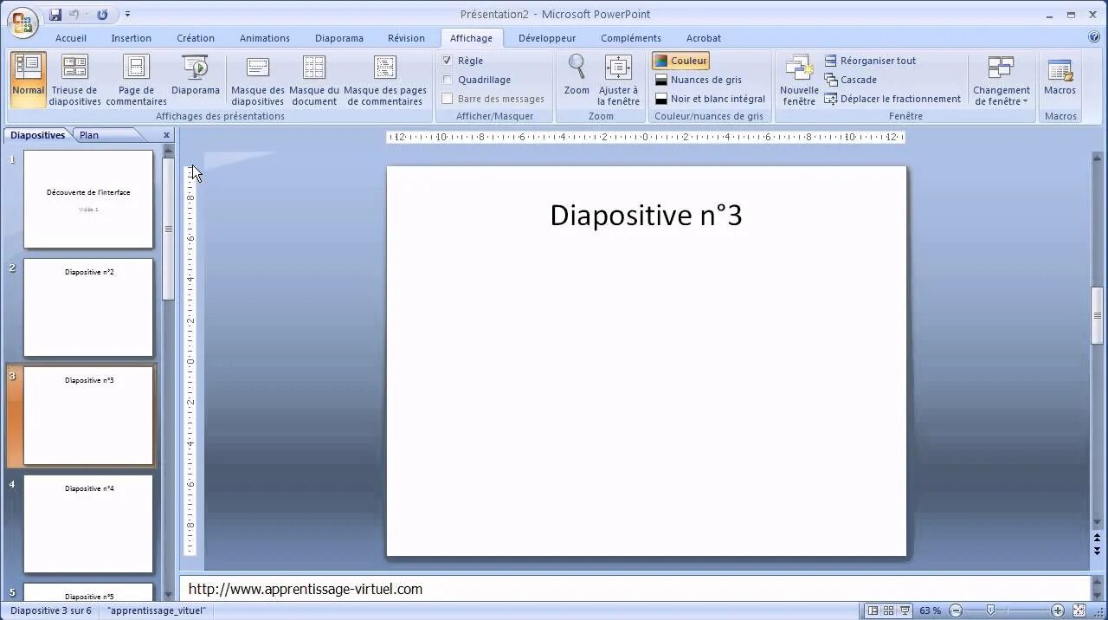Close the slides pane with X
This screenshot has height=620, width=1108.
167,135
